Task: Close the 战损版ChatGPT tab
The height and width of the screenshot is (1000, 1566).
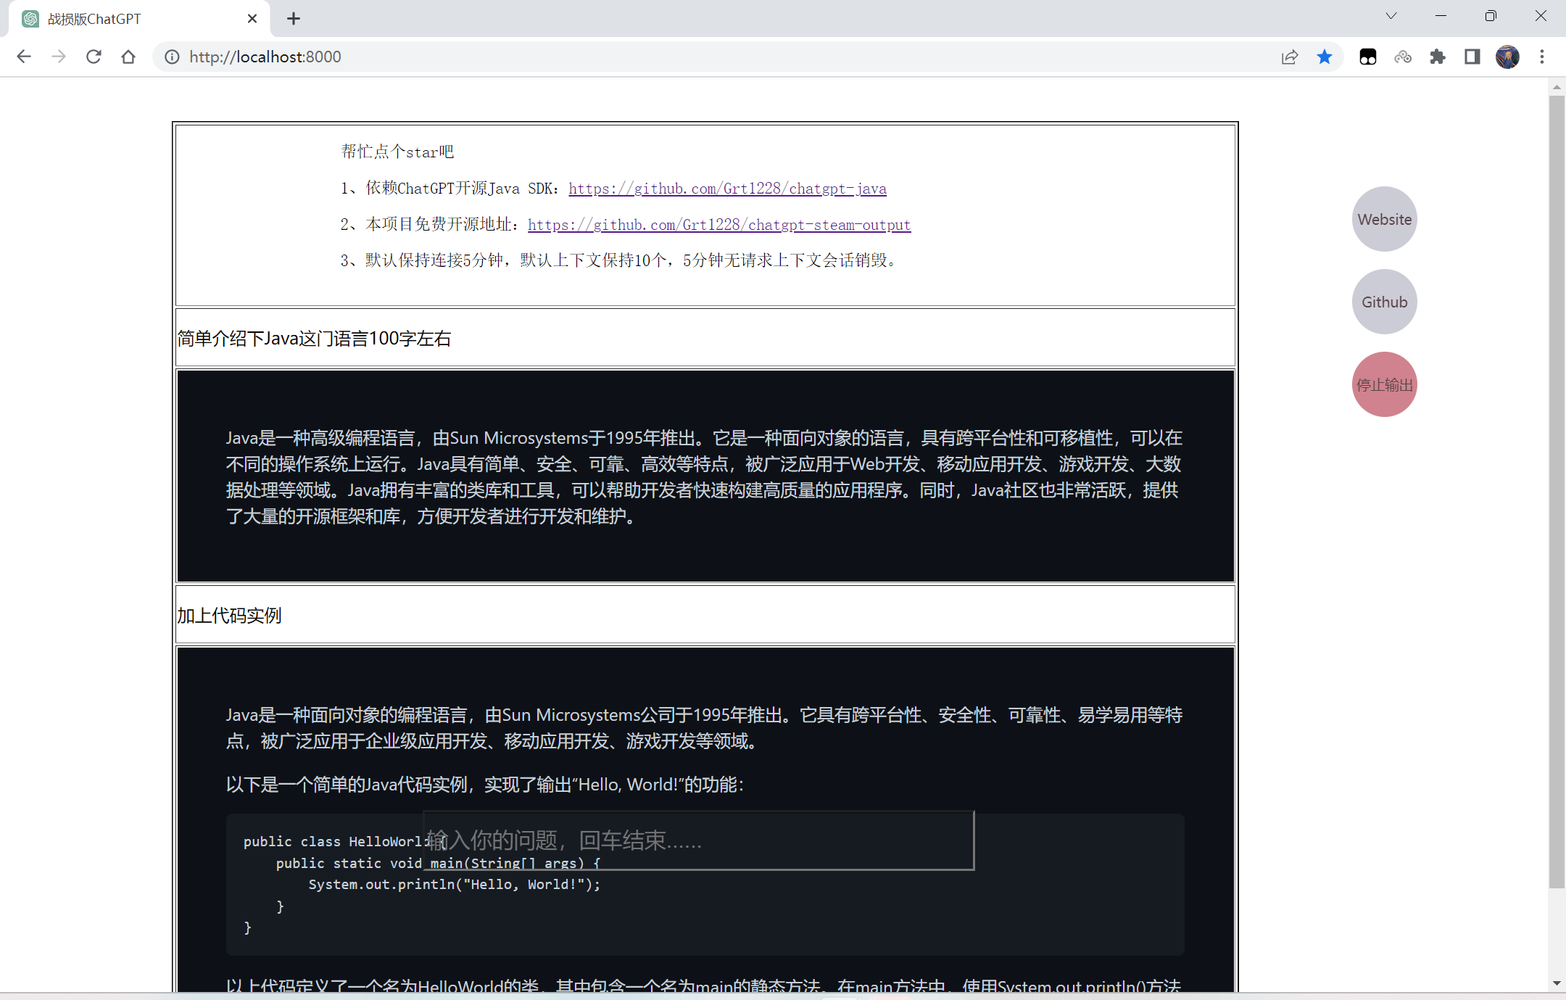Action: pyautogui.click(x=252, y=19)
